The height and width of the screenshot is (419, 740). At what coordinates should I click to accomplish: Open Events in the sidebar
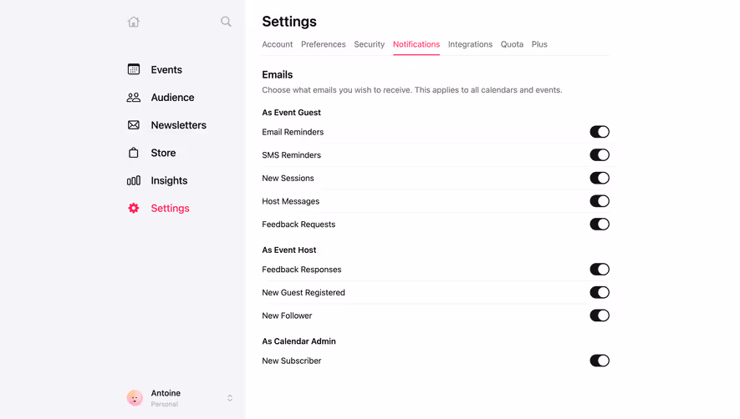click(166, 70)
